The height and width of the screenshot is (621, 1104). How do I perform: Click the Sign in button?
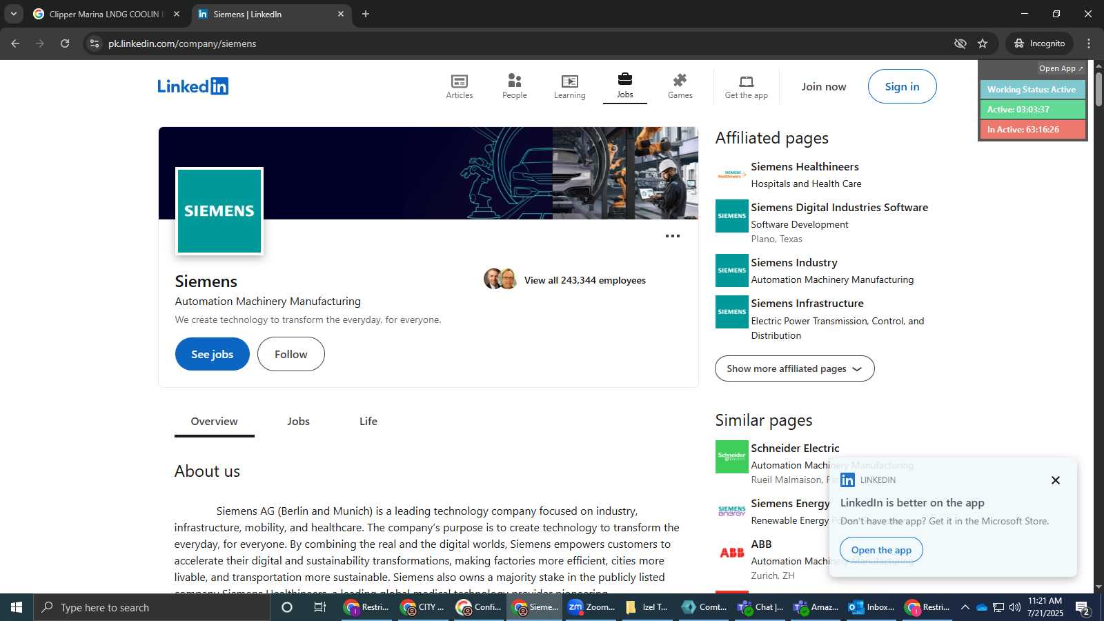(902, 86)
